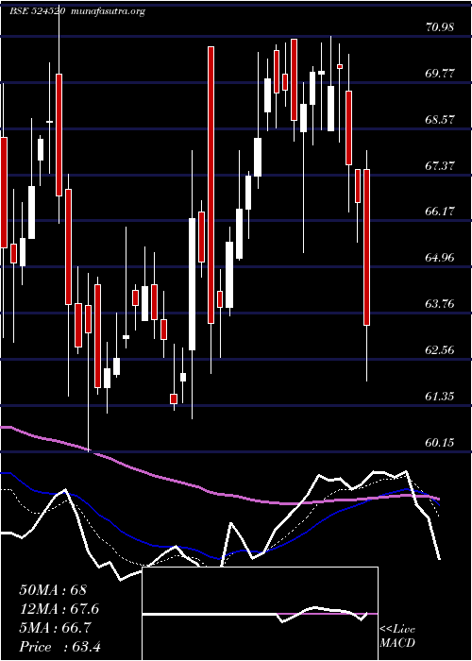Click the 'BSE 524520' ticker label
Screen dimensions: 472x661
pos(37,11)
